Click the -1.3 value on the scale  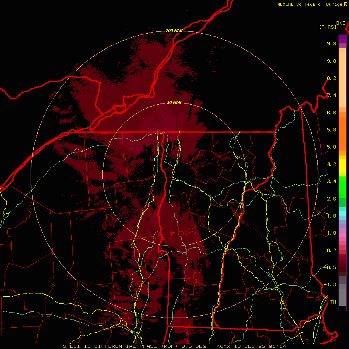(x=330, y=285)
